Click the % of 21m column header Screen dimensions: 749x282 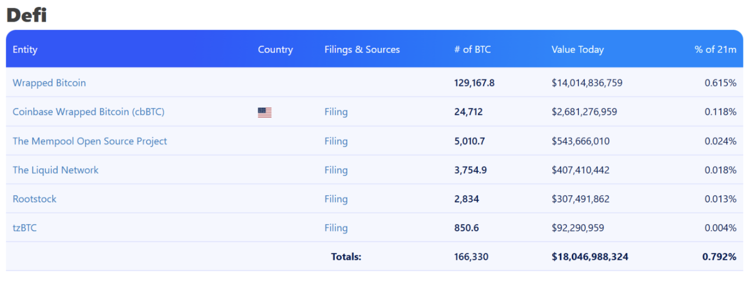click(x=715, y=49)
